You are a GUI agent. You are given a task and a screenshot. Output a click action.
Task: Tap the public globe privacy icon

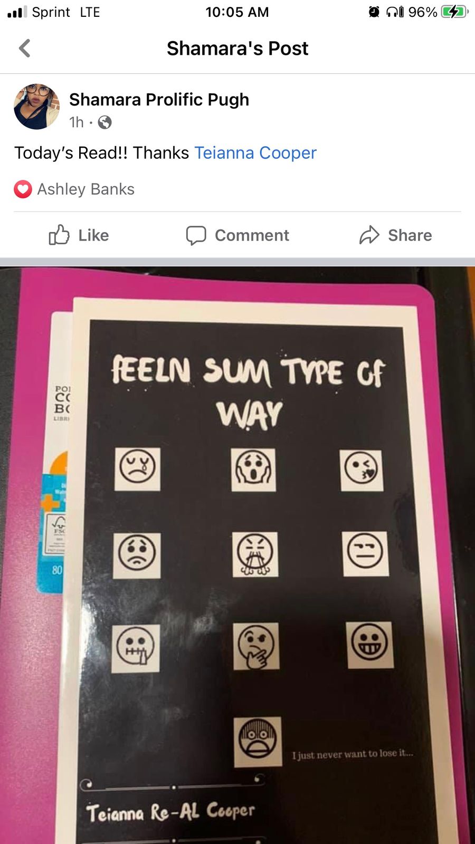(x=105, y=122)
